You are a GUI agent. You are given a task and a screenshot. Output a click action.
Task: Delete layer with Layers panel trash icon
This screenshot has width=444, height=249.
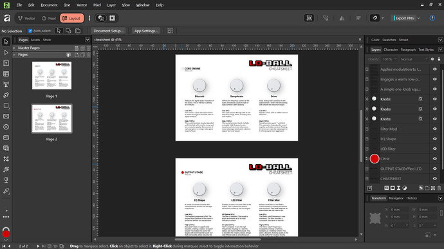[x=439, y=188]
